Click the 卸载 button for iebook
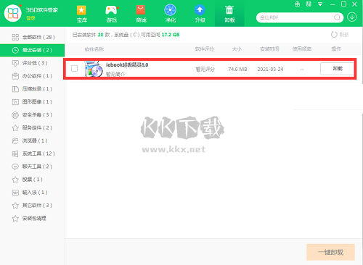 click(338, 69)
